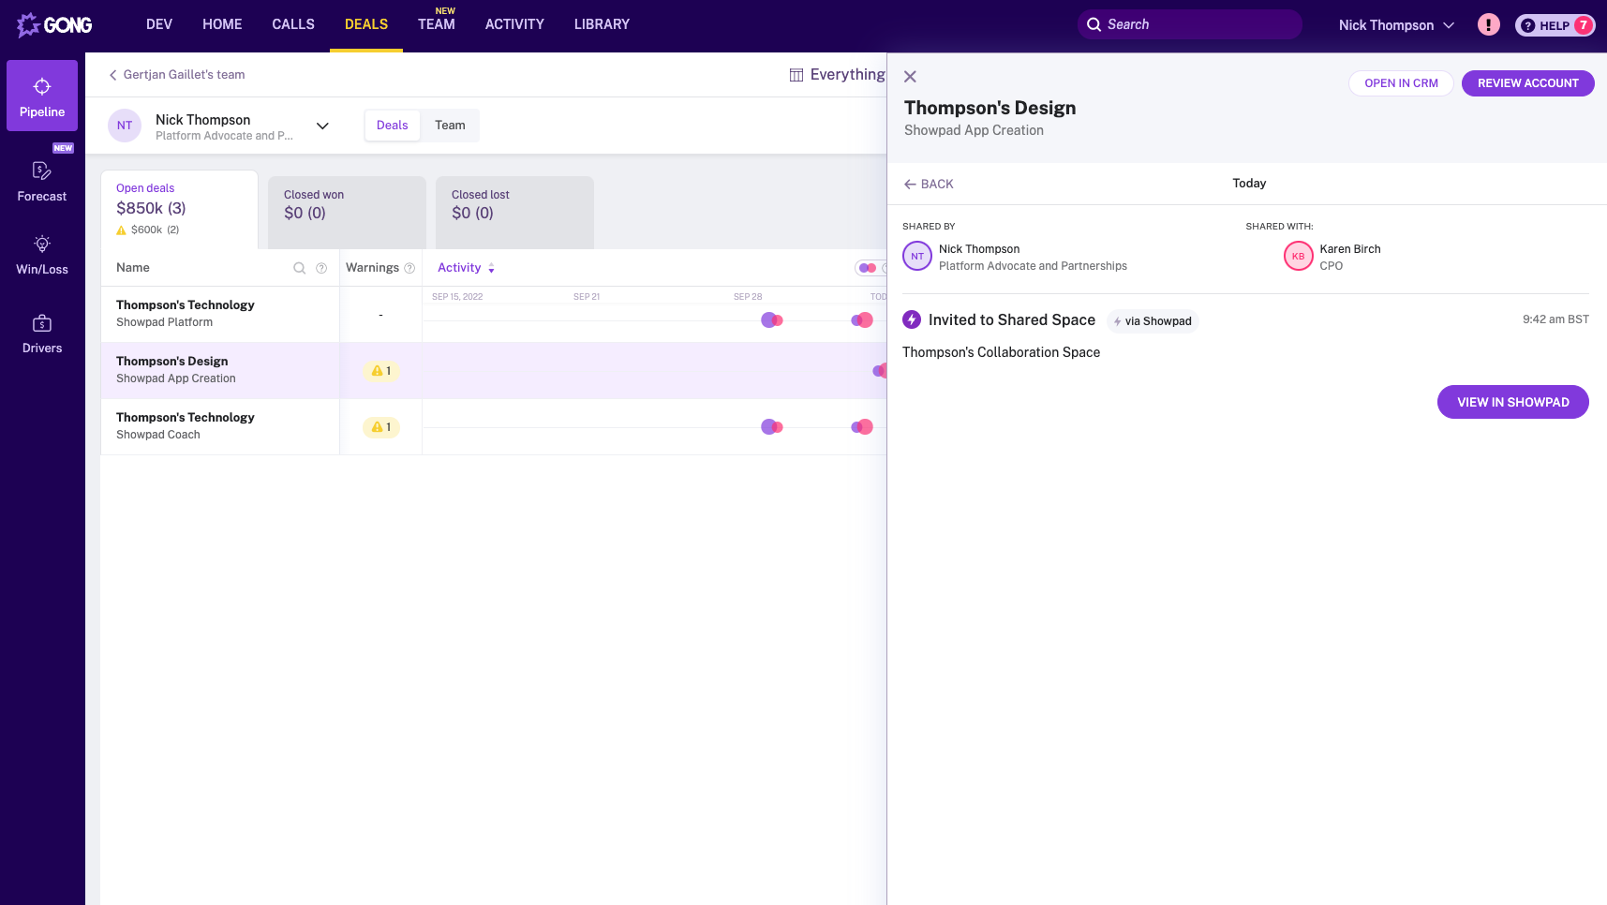
Task: Go to Win/Loss in the sidebar
Action: (42, 255)
